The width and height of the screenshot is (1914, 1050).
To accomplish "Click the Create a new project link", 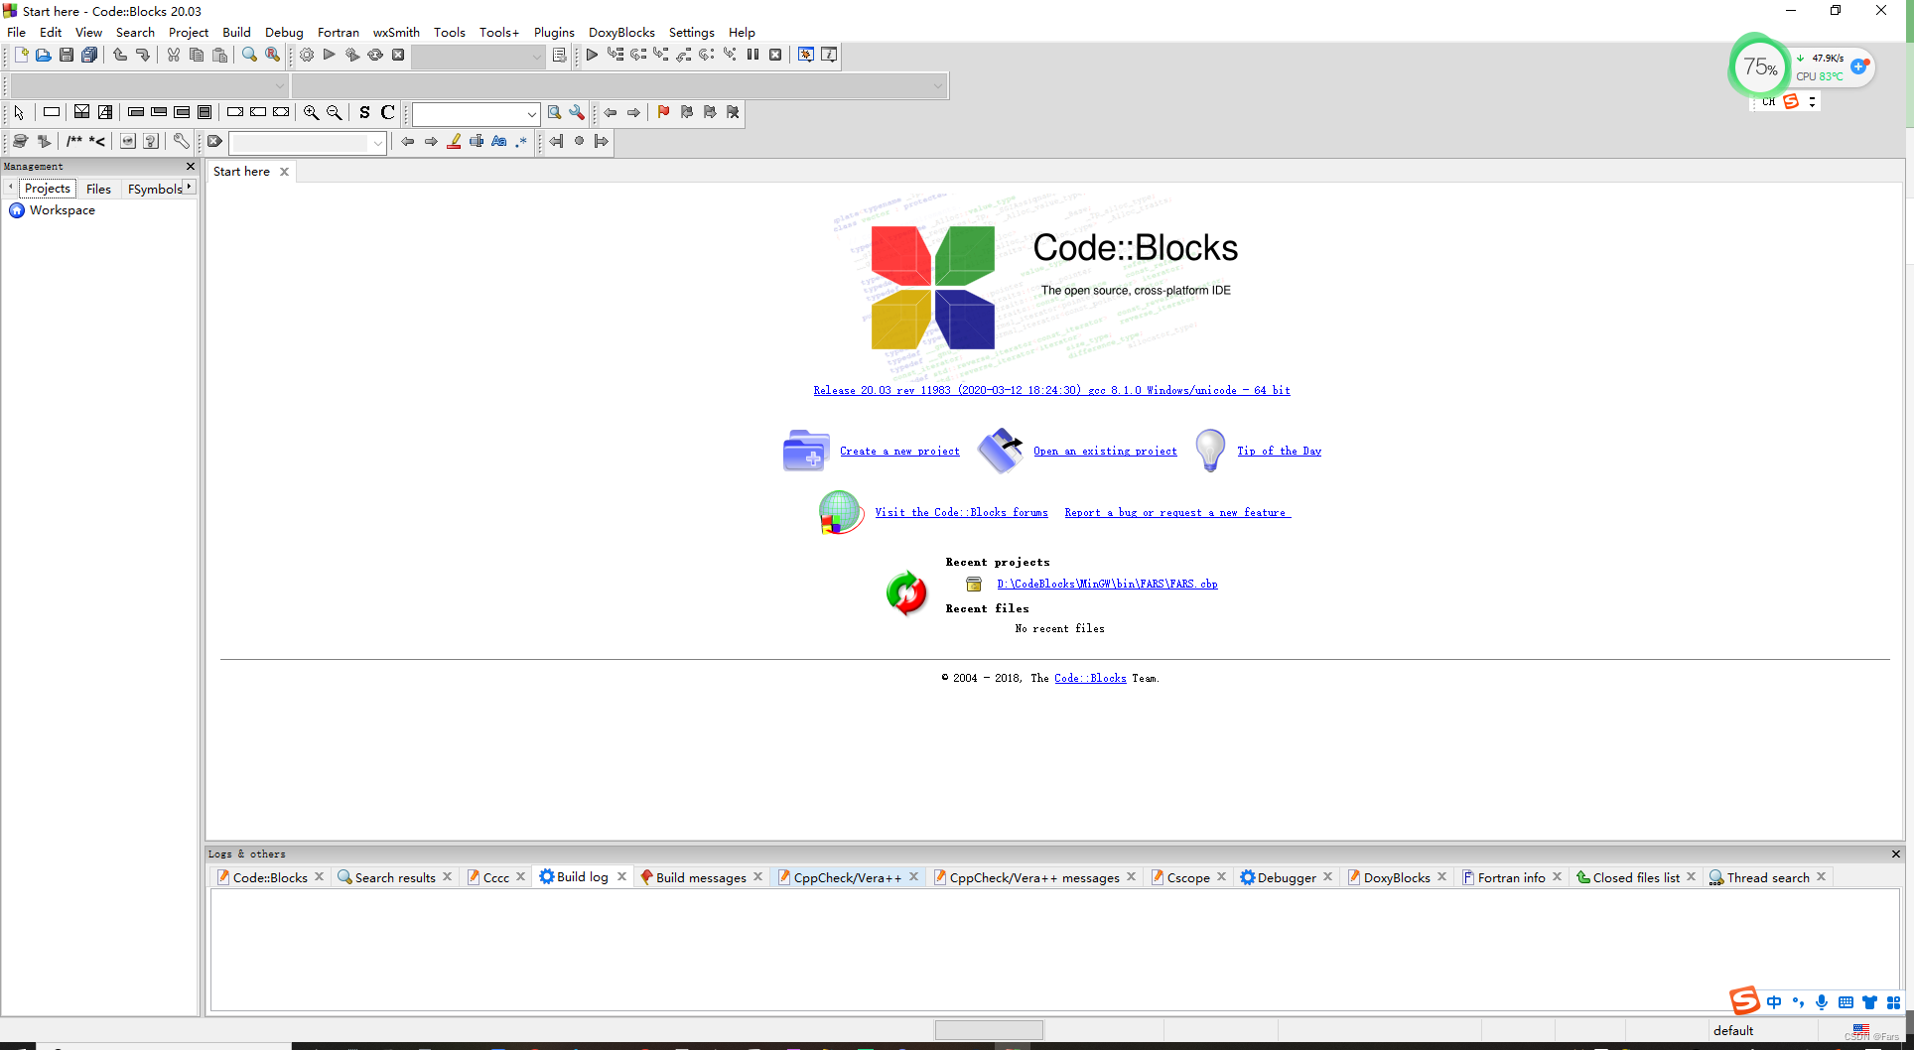I will (899, 452).
